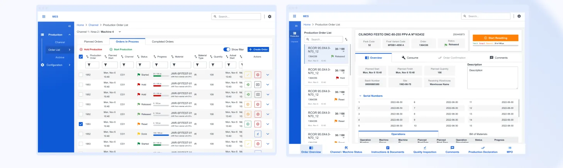Viewport: 563px width, 168px height.
Task: Switch to the Planned Orders tab
Action: [x=93, y=42]
